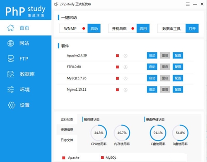Image resolution: width=207 pixels, height=162 pixels.
Task: Enable 开机自启 with the 启用 button
Action: tap(143, 29)
